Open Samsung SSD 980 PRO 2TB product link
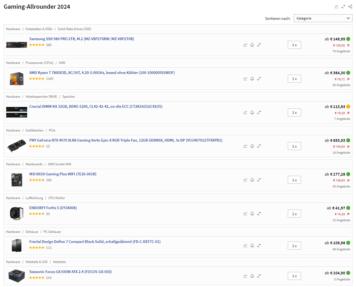 pos(82,39)
